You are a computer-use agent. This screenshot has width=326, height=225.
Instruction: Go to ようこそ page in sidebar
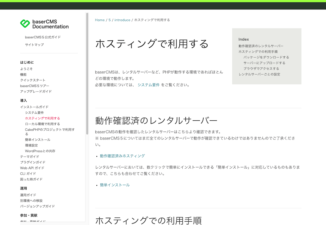[x=26, y=69]
